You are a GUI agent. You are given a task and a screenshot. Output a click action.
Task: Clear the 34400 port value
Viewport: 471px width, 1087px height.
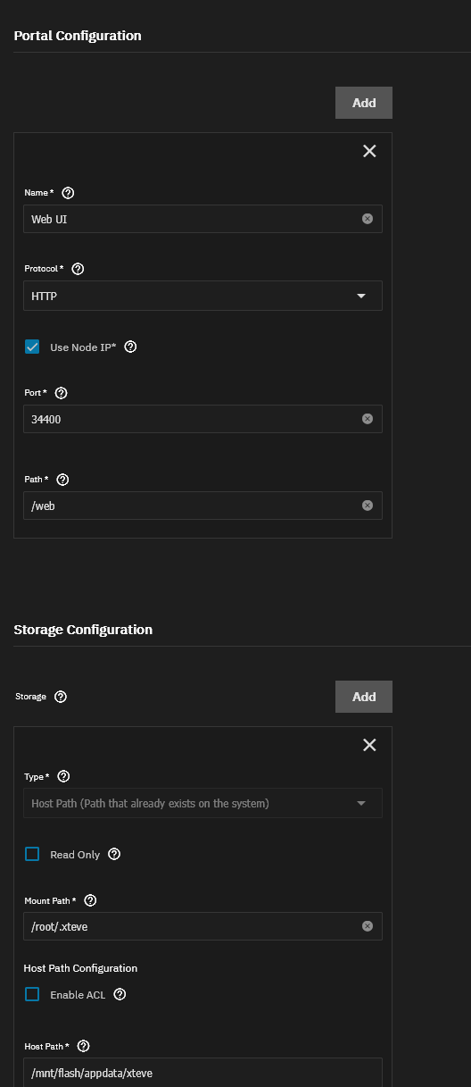(x=368, y=419)
